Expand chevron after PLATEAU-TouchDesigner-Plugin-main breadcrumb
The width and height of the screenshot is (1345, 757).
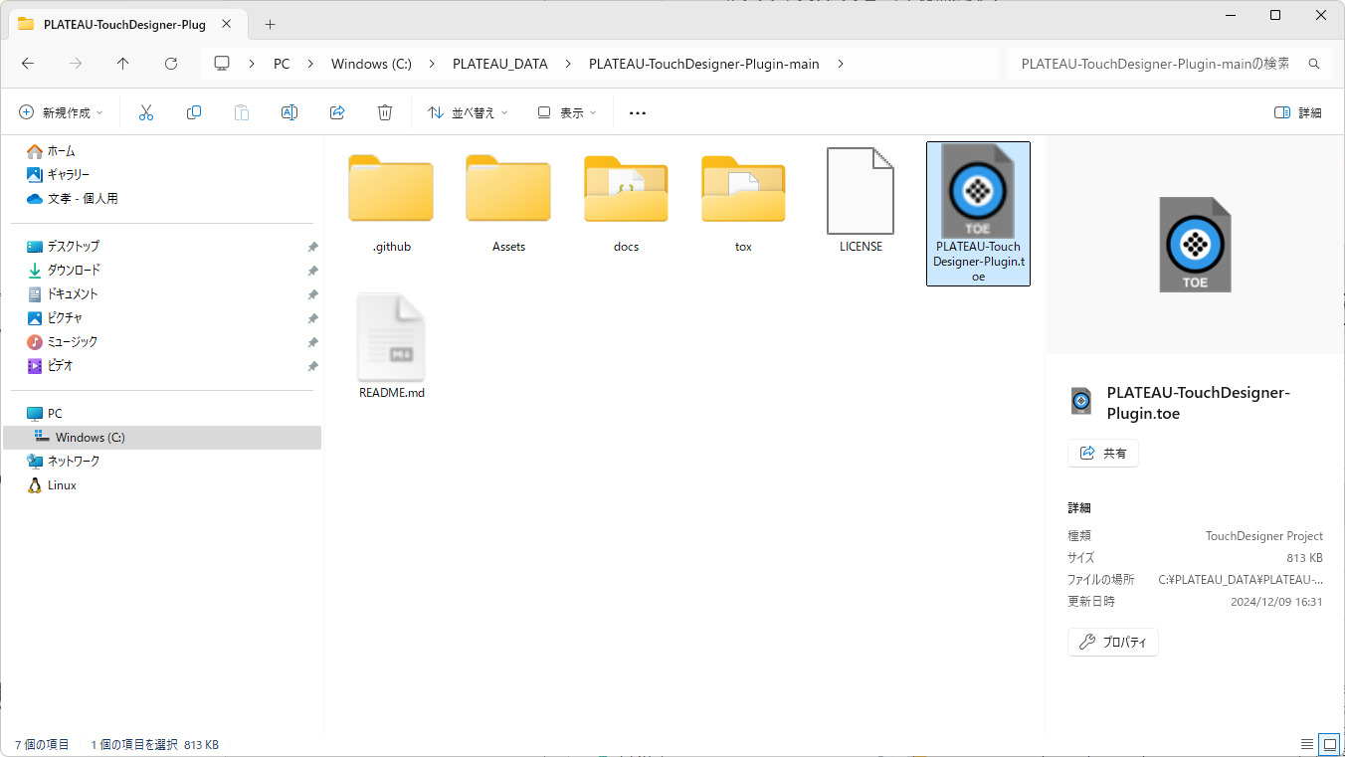pos(841,64)
